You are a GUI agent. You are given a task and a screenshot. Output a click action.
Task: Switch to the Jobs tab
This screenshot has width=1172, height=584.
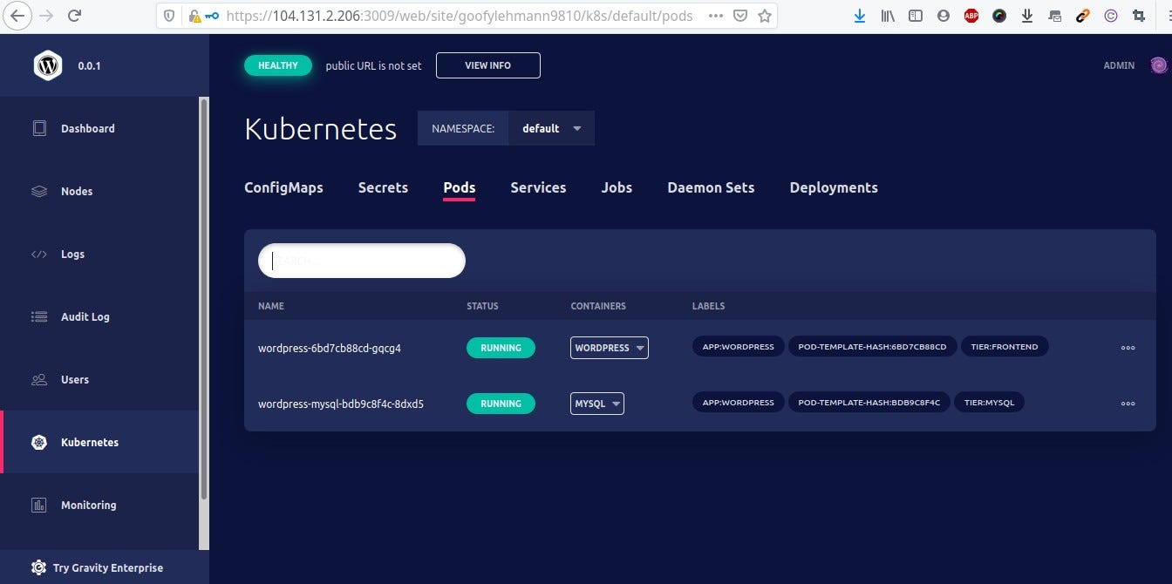tap(617, 187)
